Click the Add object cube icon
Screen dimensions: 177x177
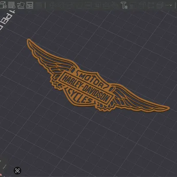click(3, 5)
